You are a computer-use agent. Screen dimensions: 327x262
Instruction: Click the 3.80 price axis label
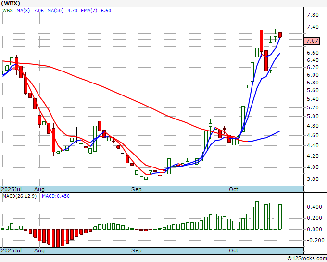[x=313, y=179]
